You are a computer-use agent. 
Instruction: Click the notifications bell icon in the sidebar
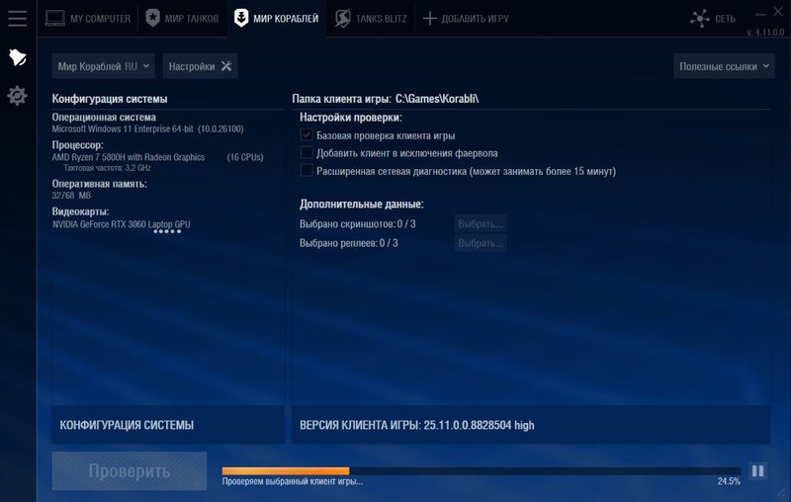point(17,57)
